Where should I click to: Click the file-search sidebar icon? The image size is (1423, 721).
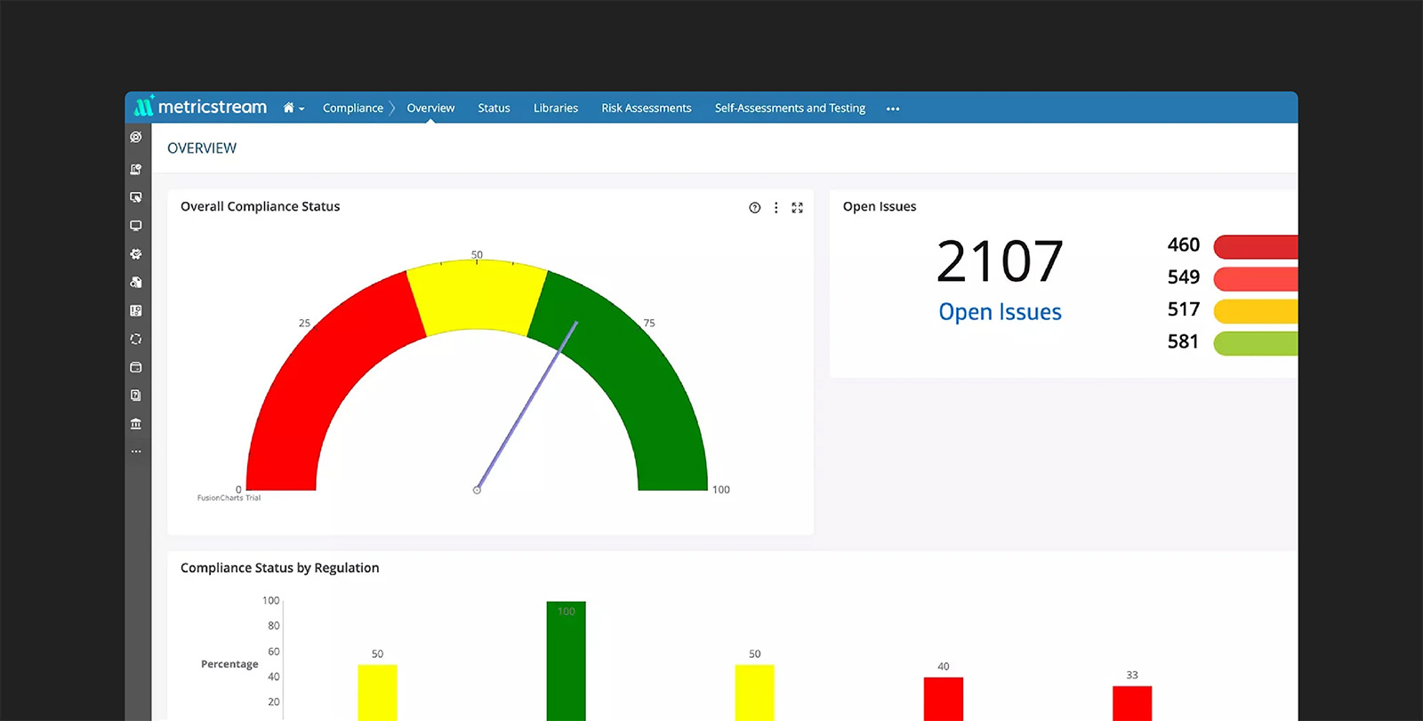pyautogui.click(x=136, y=283)
